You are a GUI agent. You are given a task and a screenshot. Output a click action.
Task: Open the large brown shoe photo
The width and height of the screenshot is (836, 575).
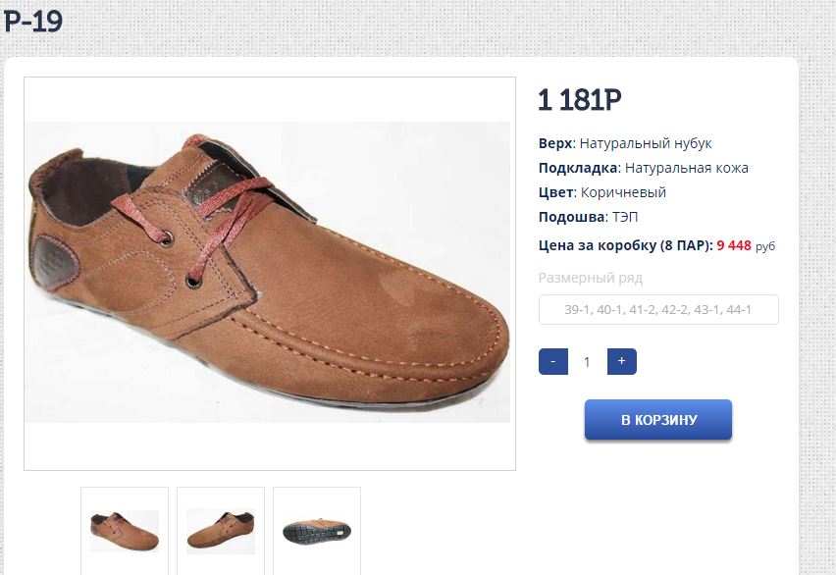click(269, 273)
